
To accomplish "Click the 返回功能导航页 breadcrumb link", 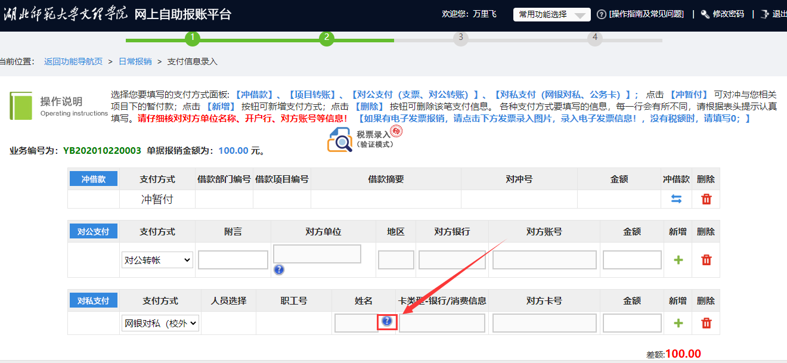I will coord(73,61).
